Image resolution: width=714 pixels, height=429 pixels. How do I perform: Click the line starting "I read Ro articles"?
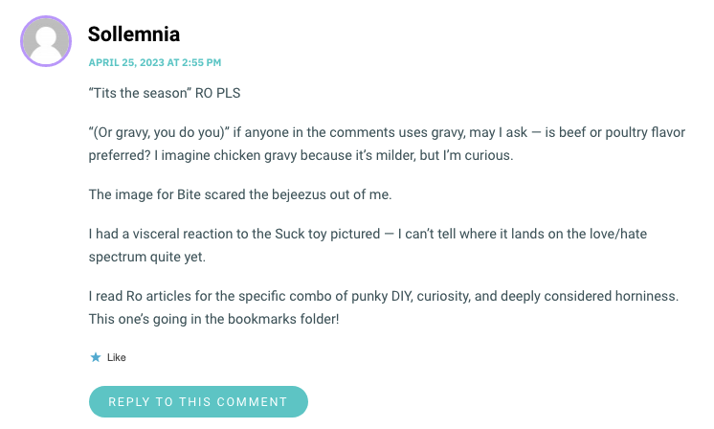tap(384, 296)
